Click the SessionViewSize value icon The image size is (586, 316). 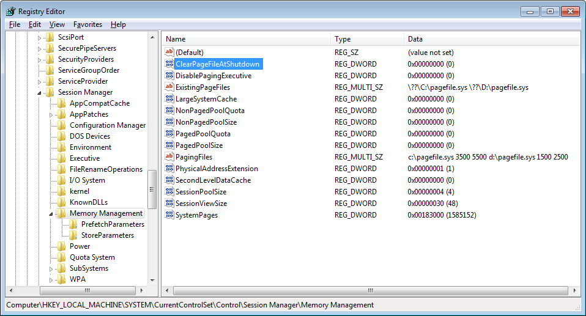point(169,203)
